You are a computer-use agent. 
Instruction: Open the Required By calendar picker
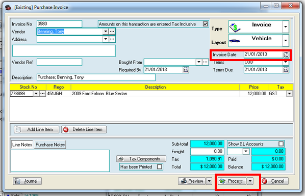pyautogui.click(x=186, y=70)
